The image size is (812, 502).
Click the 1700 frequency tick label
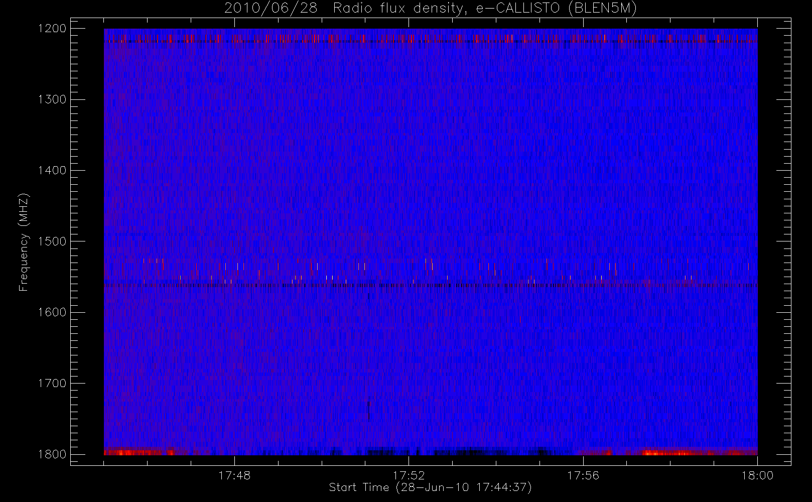point(52,384)
